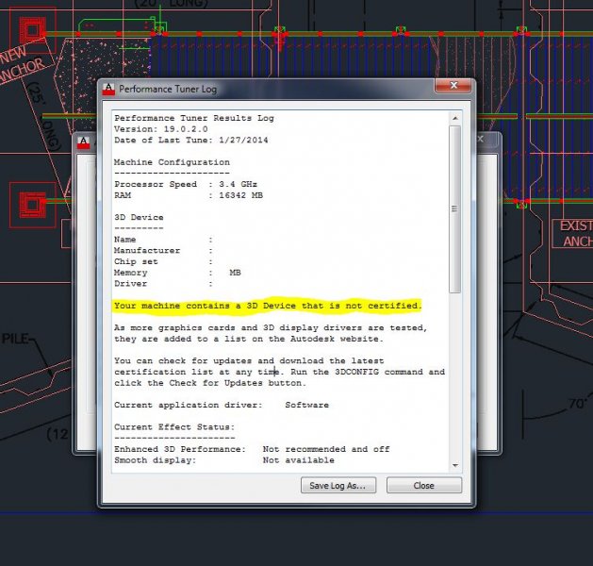This screenshot has width=593, height=566.
Task: Click the 'Performance Tuner Log' window title
Action: click(x=168, y=90)
